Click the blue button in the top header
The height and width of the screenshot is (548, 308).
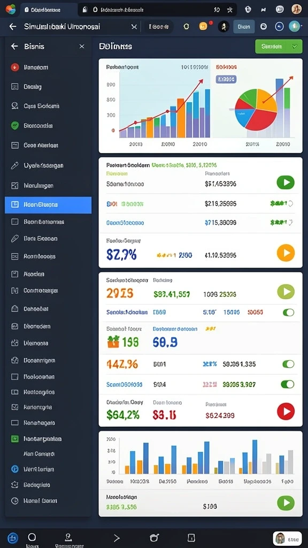(244, 26)
